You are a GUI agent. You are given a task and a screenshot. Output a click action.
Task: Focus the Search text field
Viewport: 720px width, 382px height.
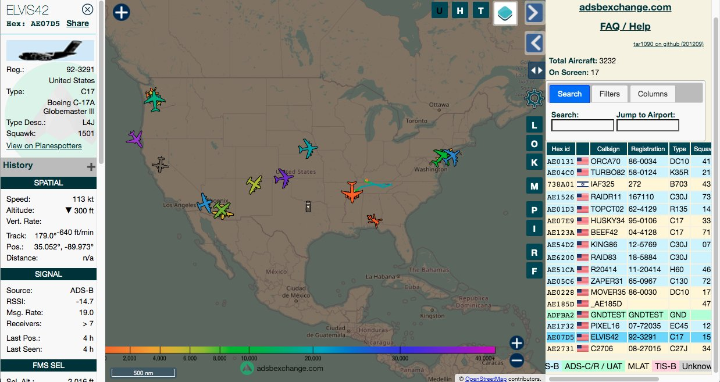click(582, 125)
